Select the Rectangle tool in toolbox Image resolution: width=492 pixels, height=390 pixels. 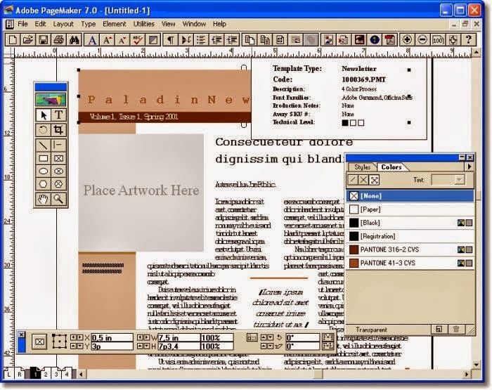[x=43, y=158]
